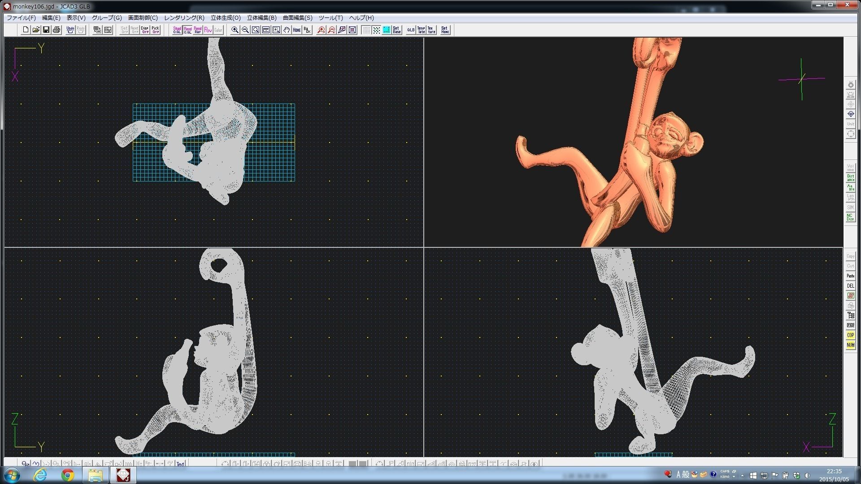The height and width of the screenshot is (484, 861).
Task: Click the Rend Ray rendering icon
Action: tap(198, 30)
